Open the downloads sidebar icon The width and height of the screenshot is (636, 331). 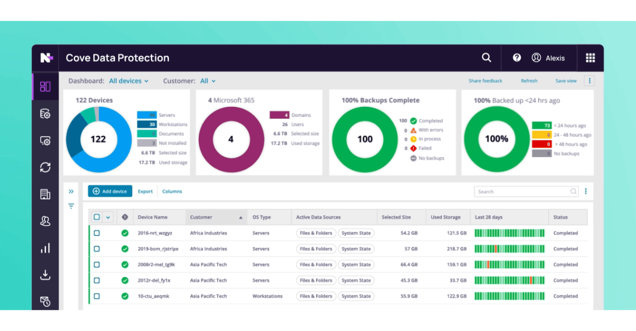tap(45, 274)
